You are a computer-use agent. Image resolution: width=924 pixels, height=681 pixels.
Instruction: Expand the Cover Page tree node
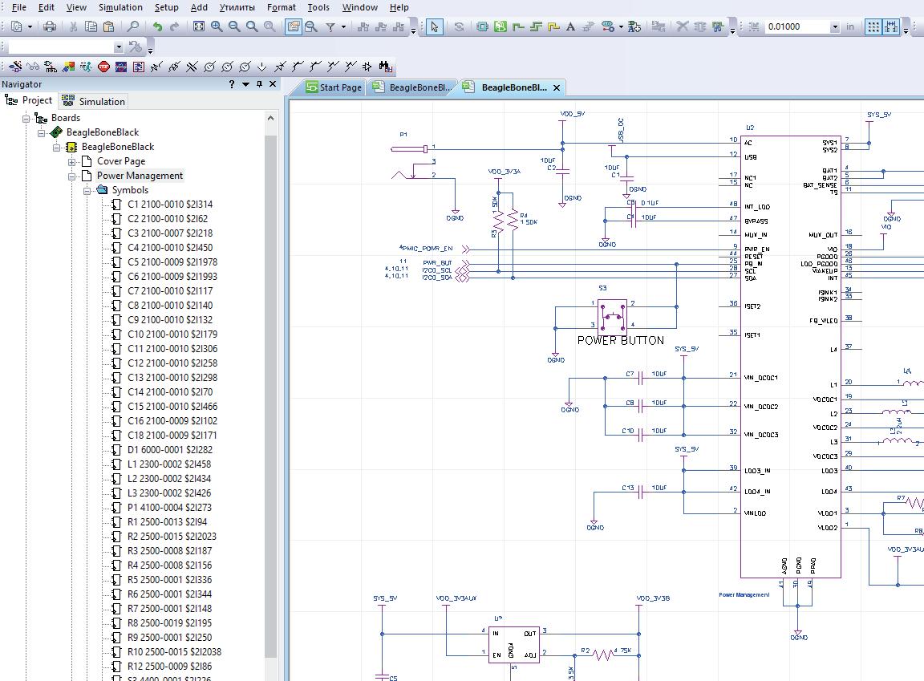[71, 161]
